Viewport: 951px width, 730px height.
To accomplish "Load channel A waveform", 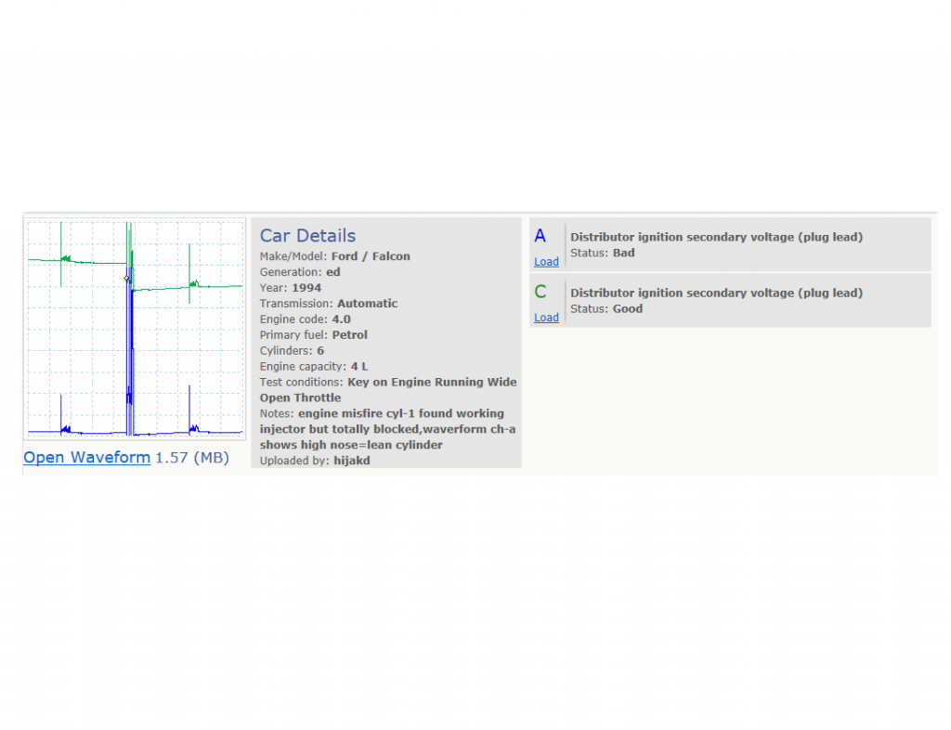I will 546,262.
